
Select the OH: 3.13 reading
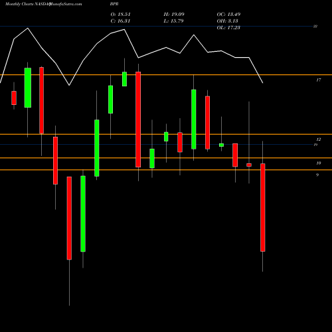227,21
